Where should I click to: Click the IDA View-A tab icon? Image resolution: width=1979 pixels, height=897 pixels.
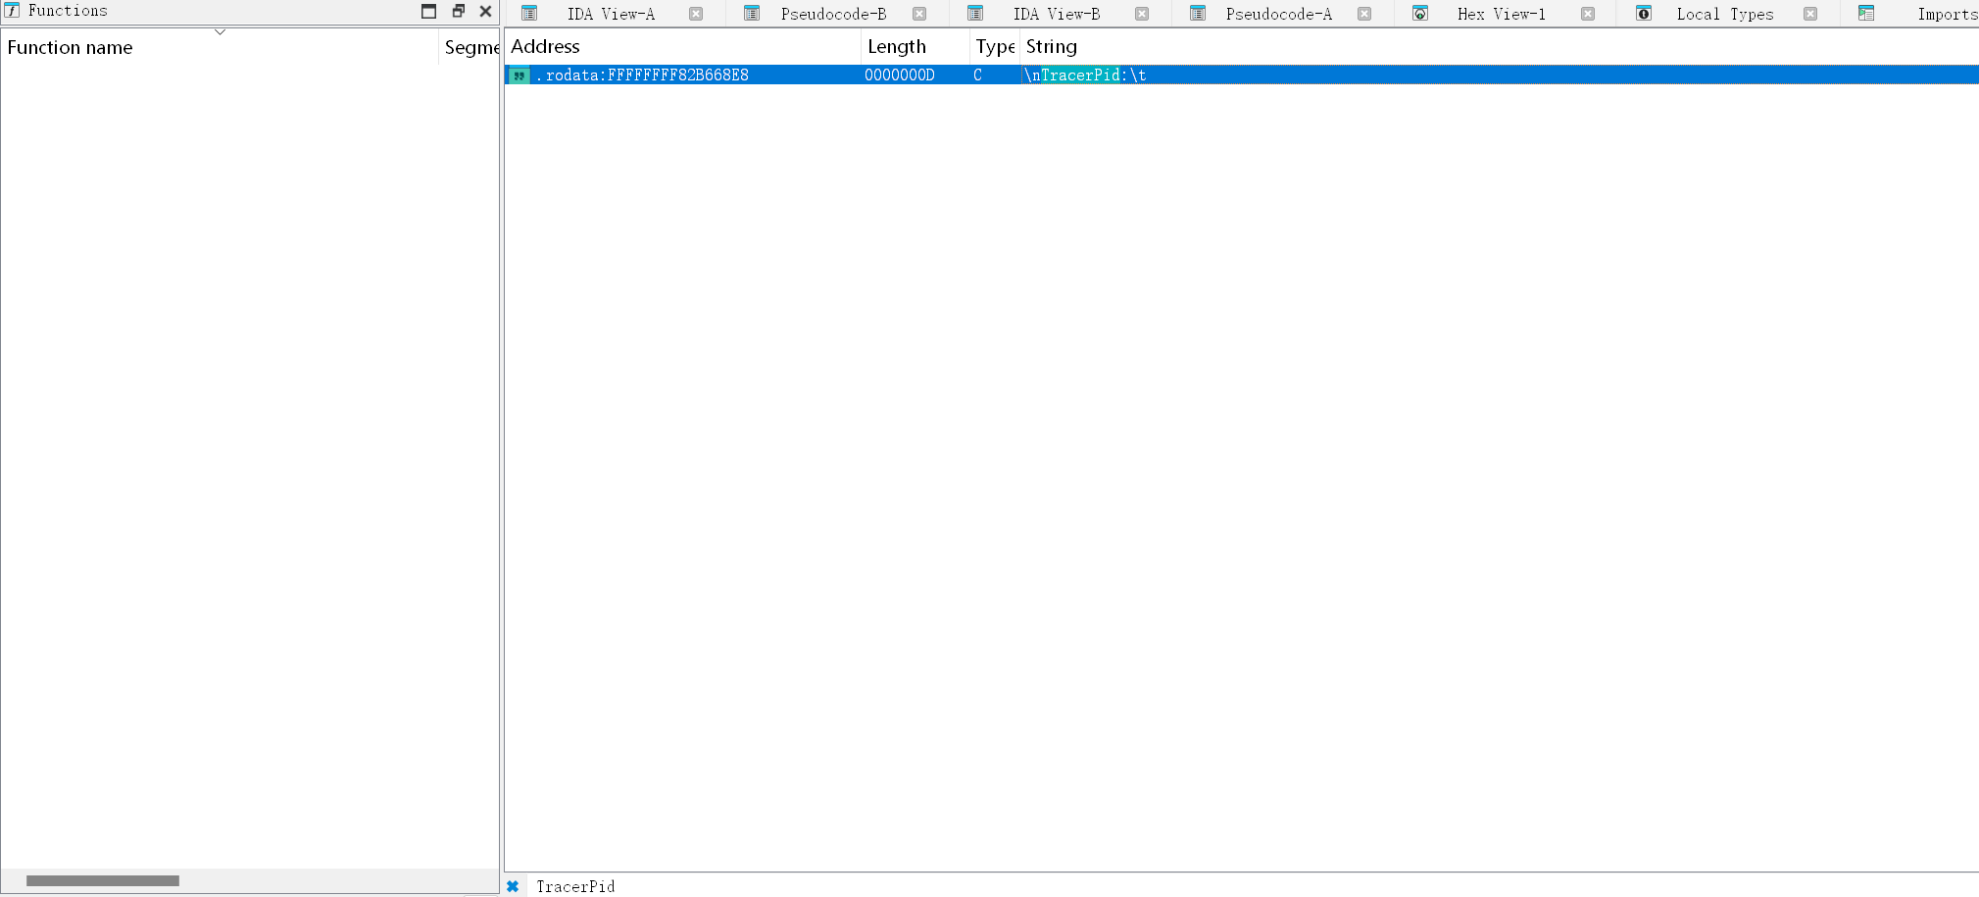[x=529, y=14]
